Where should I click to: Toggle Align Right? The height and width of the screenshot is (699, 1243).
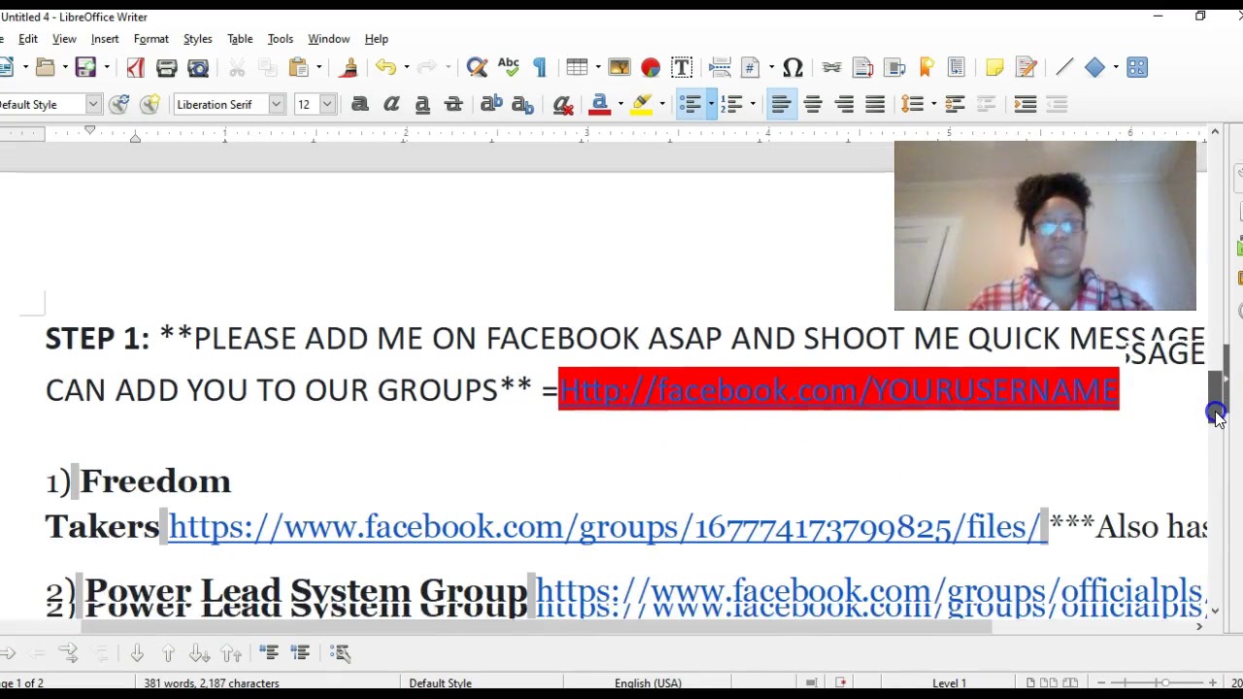[844, 104]
